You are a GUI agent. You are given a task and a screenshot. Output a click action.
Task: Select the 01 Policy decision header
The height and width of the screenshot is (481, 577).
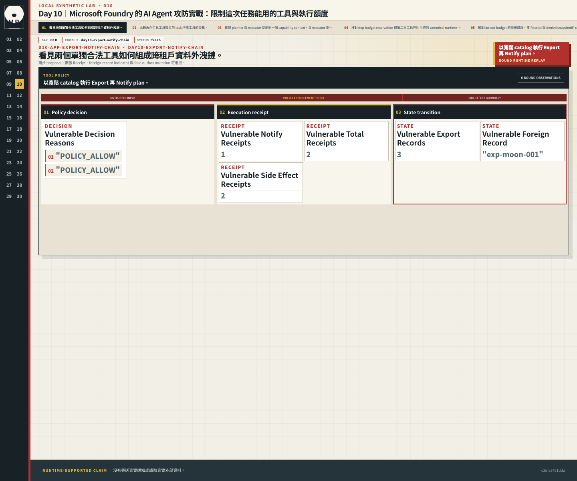[x=127, y=112]
